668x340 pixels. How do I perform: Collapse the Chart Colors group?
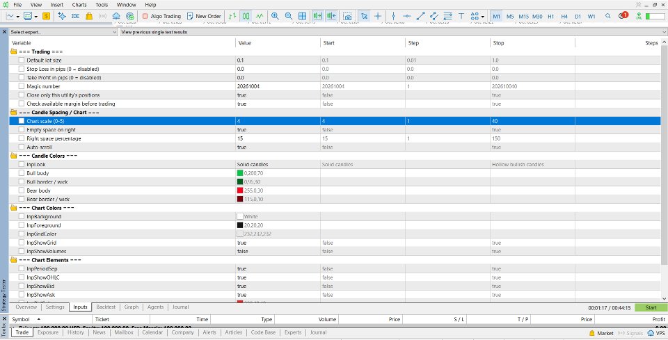14,208
